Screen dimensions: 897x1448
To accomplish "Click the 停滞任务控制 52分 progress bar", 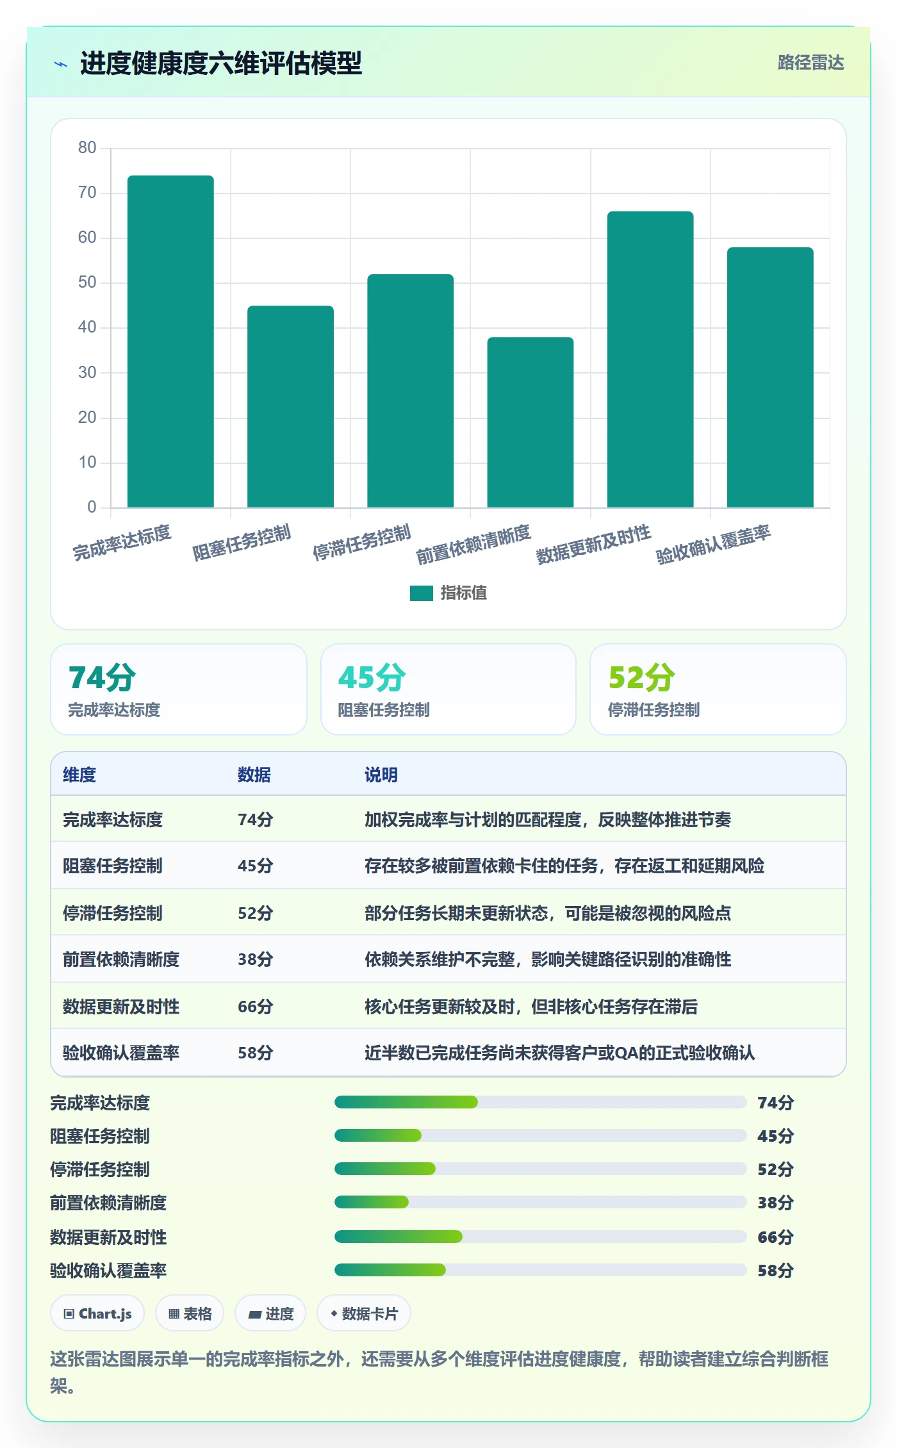I will pos(541,1169).
